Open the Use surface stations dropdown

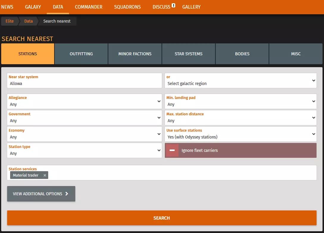240,134
